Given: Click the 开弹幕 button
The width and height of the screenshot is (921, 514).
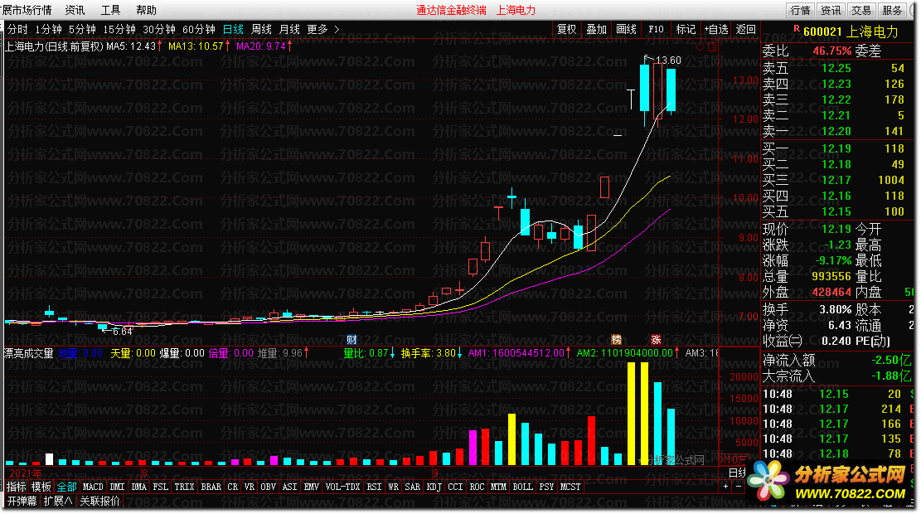Looking at the screenshot, I should point(22,501).
